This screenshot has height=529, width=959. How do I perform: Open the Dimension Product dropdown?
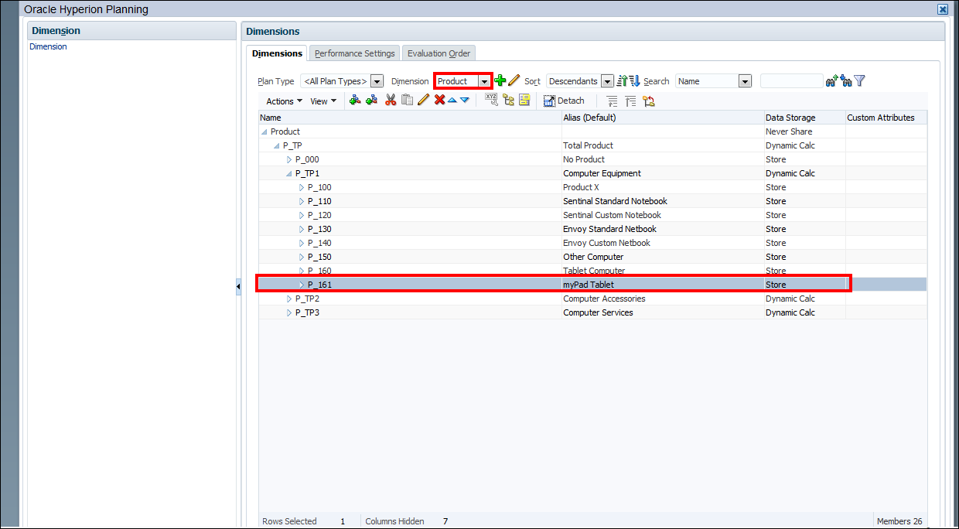pyautogui.click(x=484, y=81)
